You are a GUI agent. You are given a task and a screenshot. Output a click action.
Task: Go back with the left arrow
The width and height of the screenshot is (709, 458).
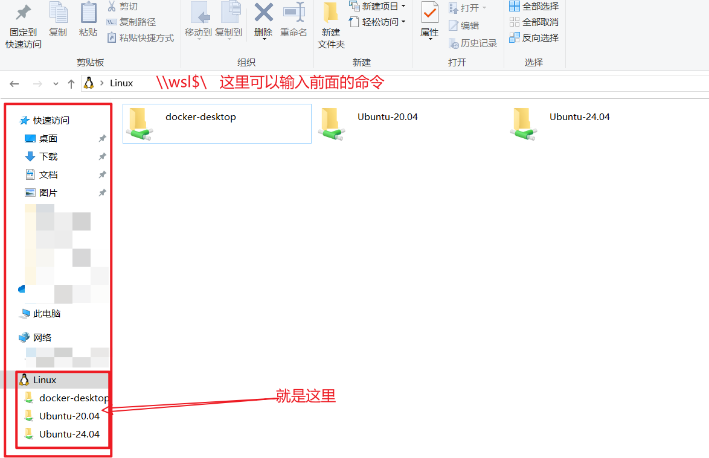14,83
